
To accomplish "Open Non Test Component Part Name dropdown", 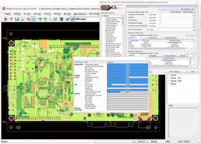I will [157, 29].
